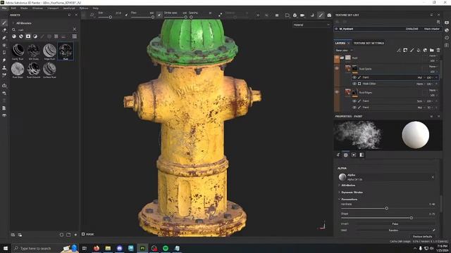Open the Material viewport mode dropdown

tap(311, 25)
